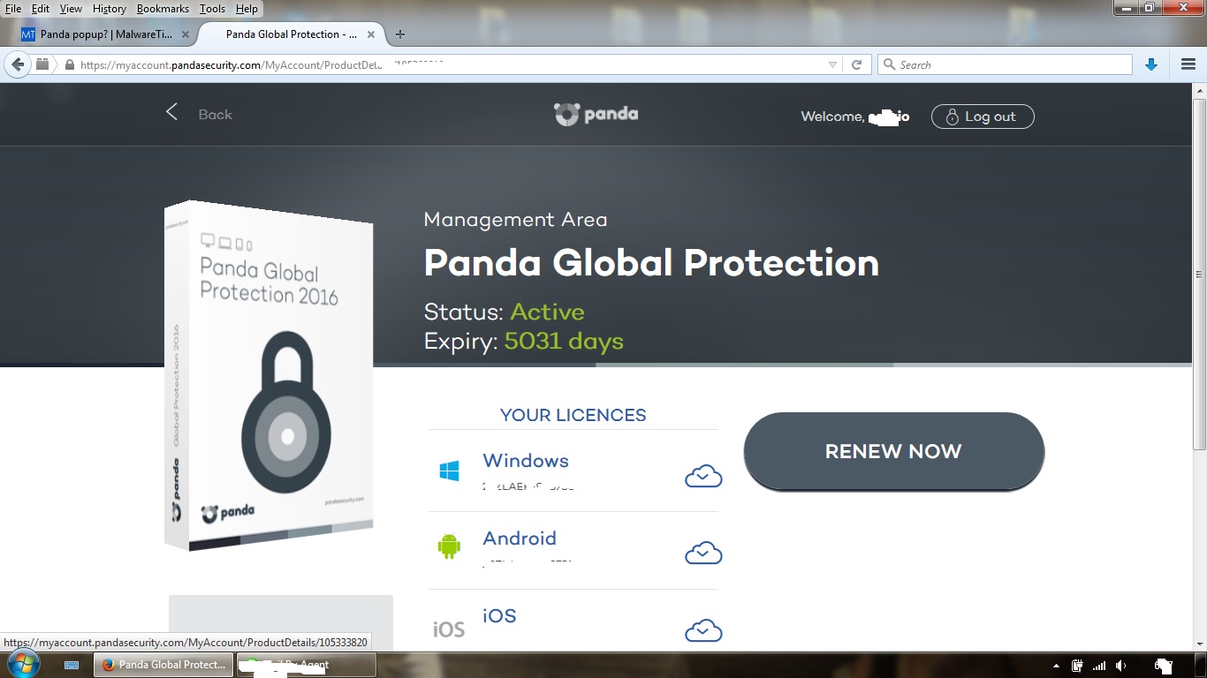
Task: Click the Log out button
Action: pyautogui.click(x=982, y=117)
